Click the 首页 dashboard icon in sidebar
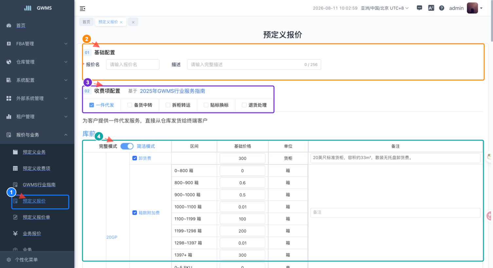 pos(9,25)
